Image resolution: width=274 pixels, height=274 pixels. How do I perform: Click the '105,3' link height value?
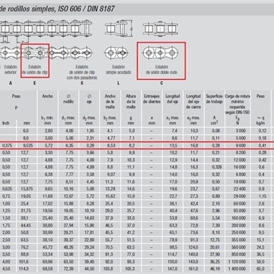coord(131,269)
